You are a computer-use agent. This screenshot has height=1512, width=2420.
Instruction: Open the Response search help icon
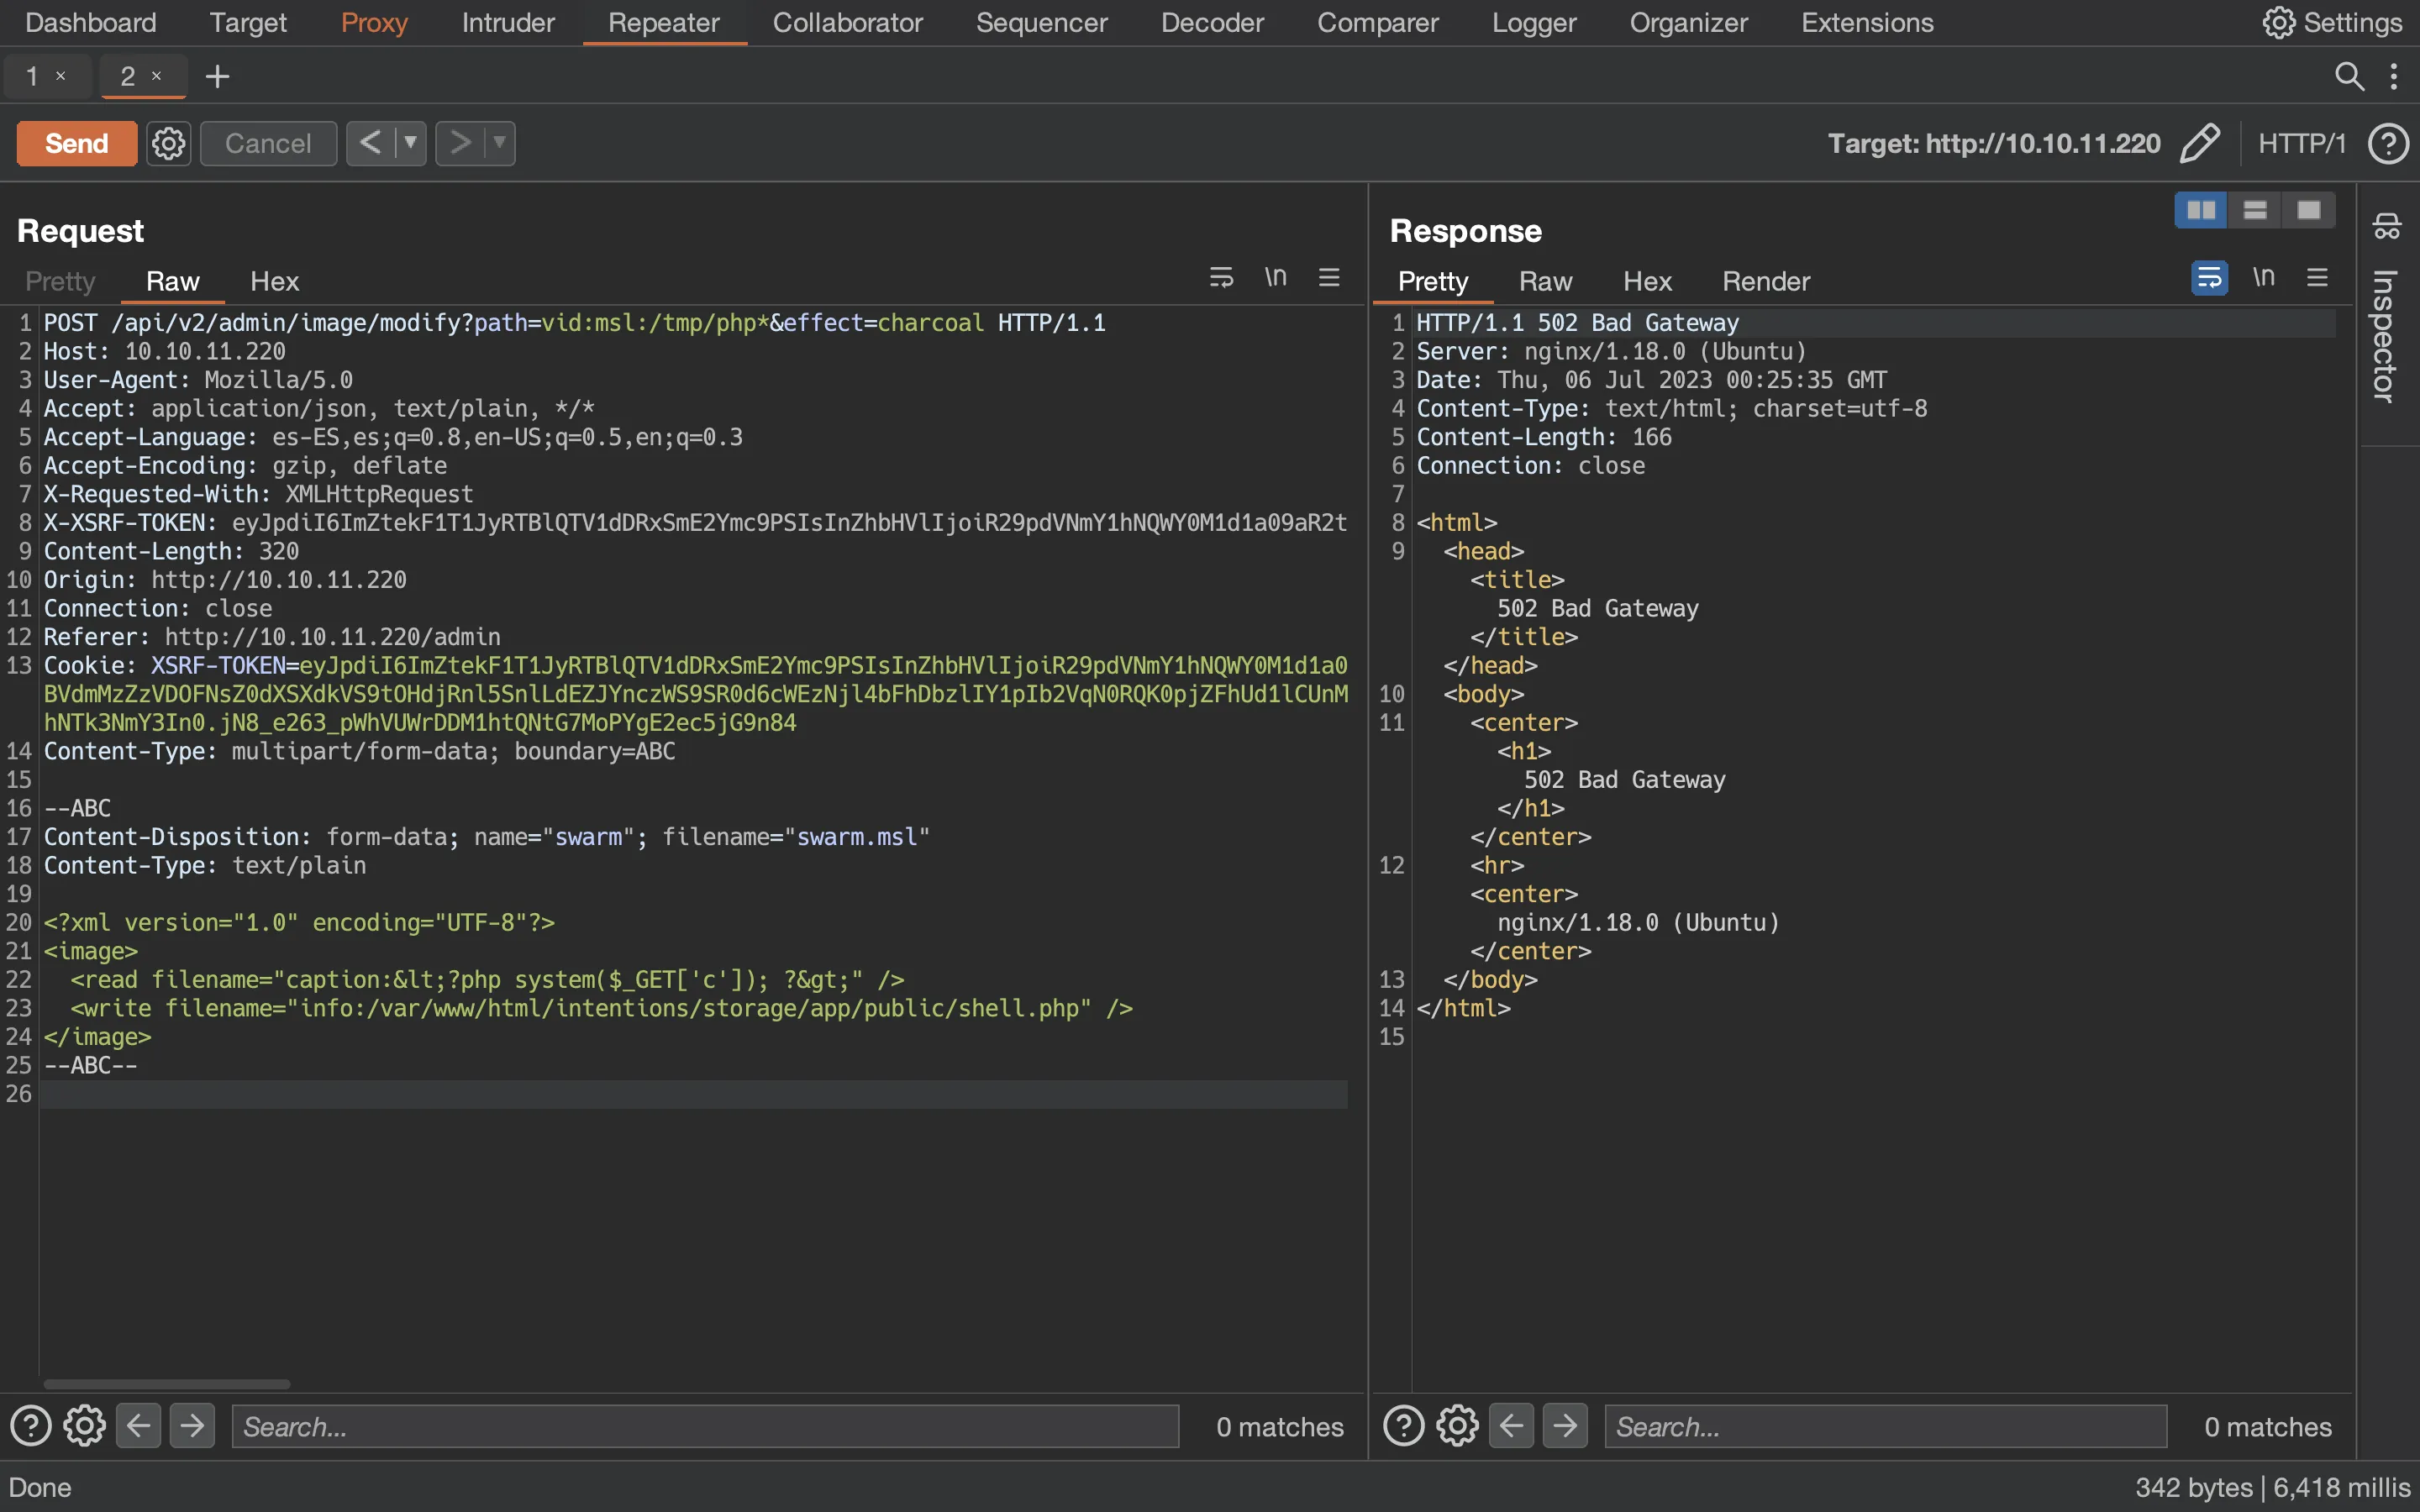(1404, 1426)
